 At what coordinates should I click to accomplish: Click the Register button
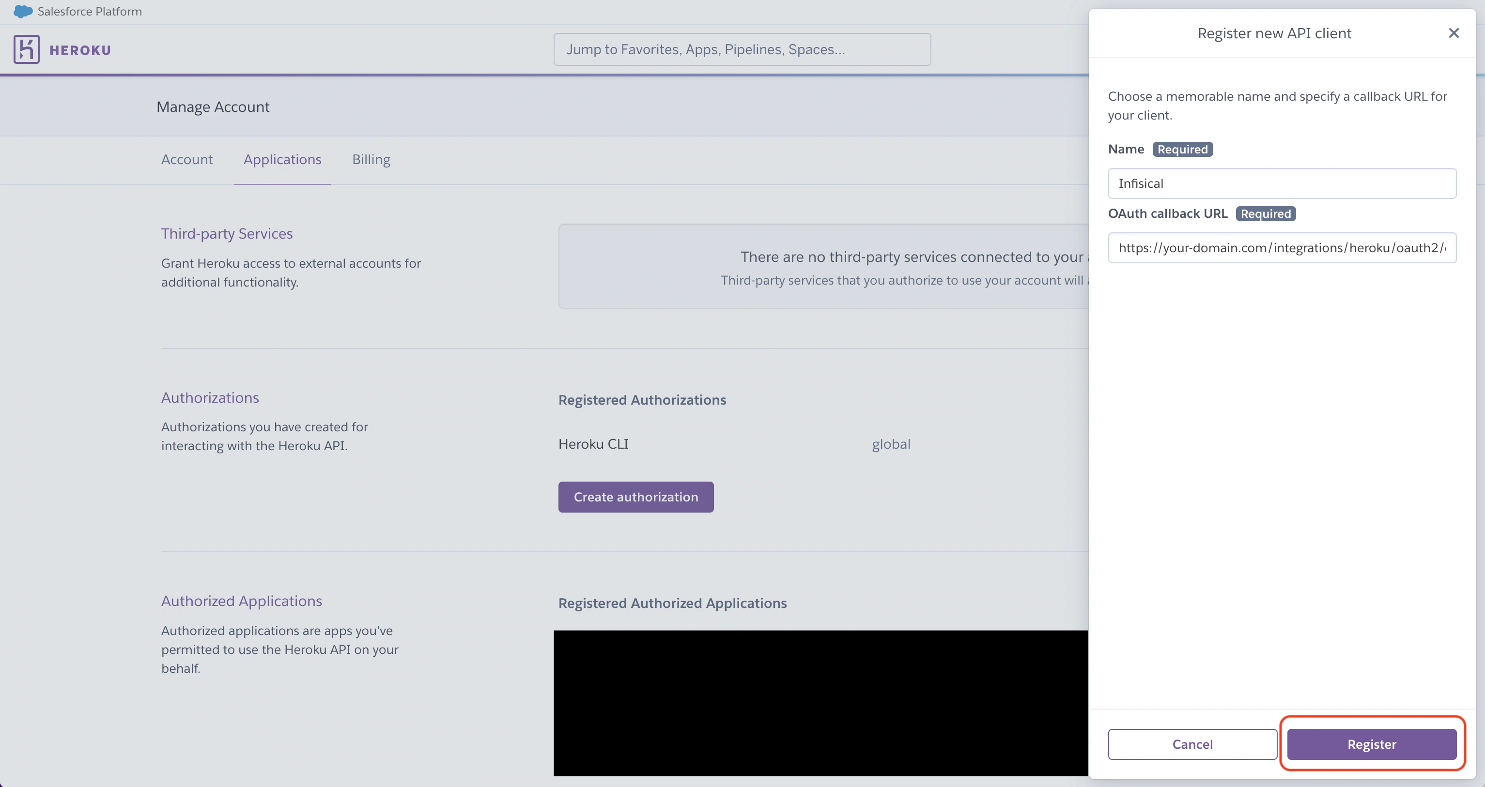coord(1372,744)
